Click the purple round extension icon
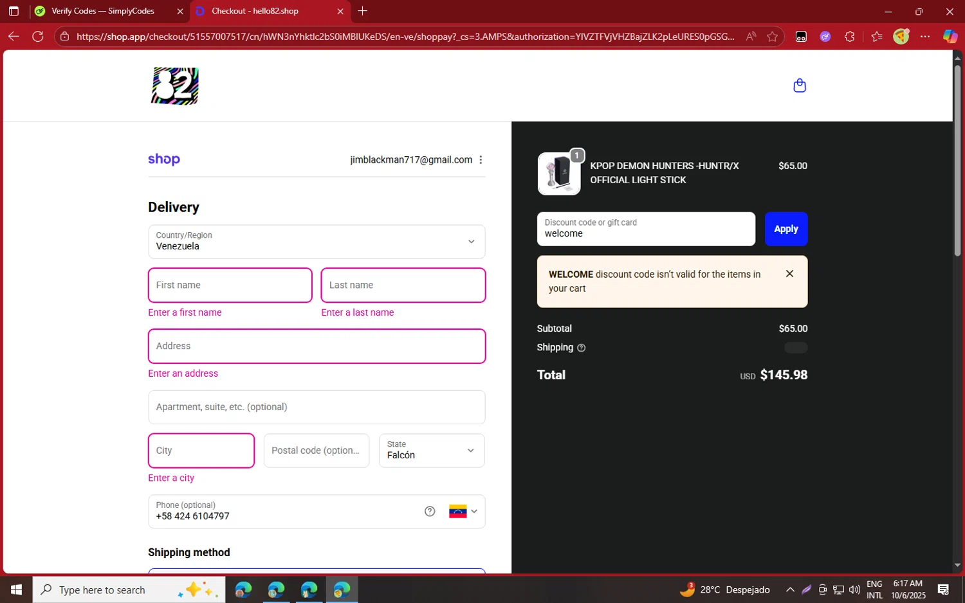The height and width of the screenshot is (603, 965). pos(825,37)
